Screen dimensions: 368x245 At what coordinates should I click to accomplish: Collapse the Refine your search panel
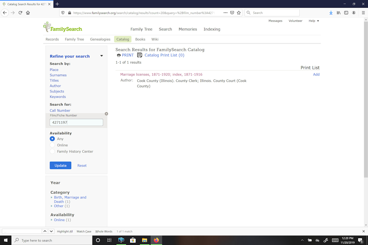(102, 56)
